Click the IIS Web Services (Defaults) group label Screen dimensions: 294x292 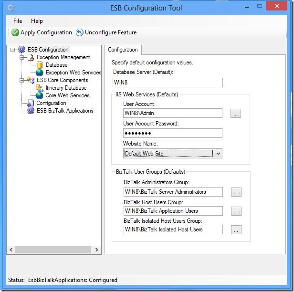point(147,94)
